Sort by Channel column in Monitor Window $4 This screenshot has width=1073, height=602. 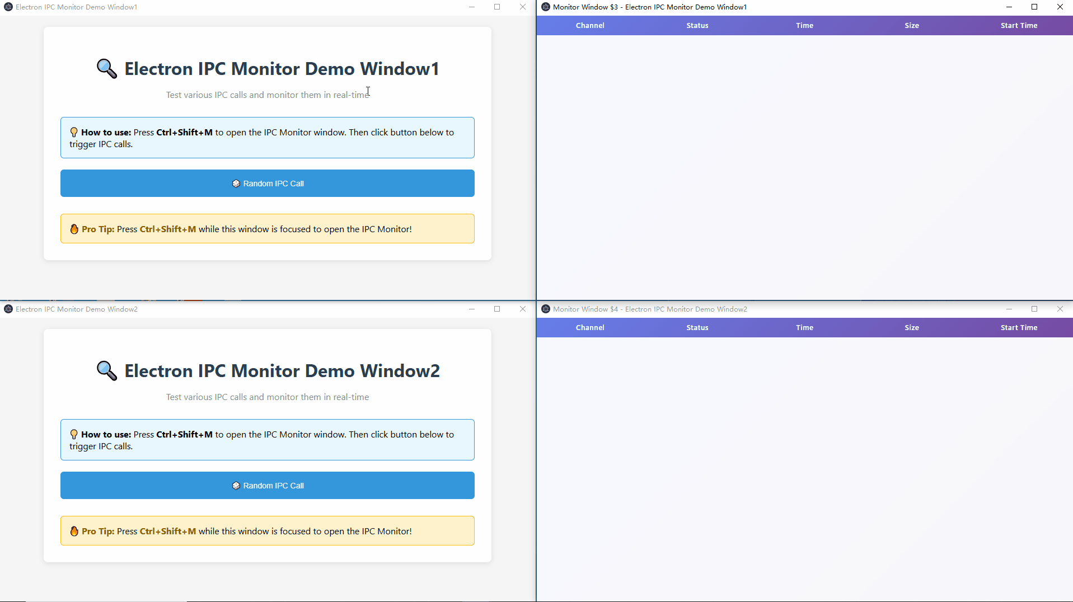tap(590, 328)
